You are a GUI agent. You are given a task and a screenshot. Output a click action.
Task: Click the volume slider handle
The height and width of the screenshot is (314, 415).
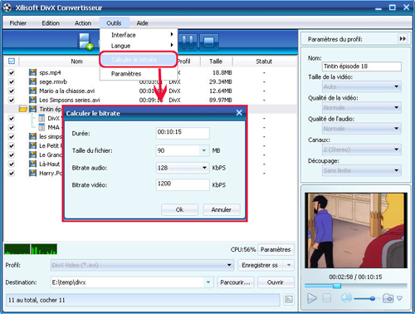pos(373,298)
